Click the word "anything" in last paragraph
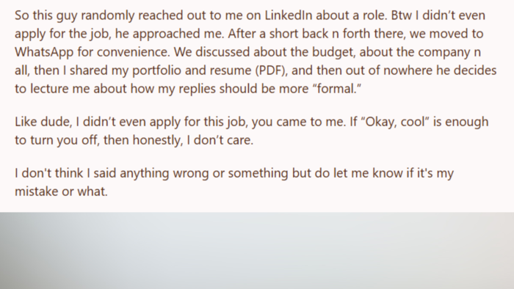Image resolution: width=514 pixels, height=289 pixels. [144, 173]
